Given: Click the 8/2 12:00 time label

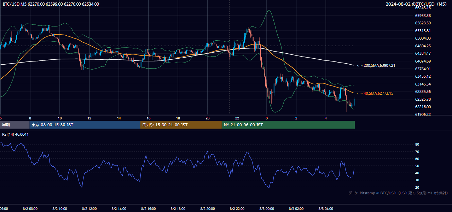Looking at the screenshot, I should (x=89, y=209).
